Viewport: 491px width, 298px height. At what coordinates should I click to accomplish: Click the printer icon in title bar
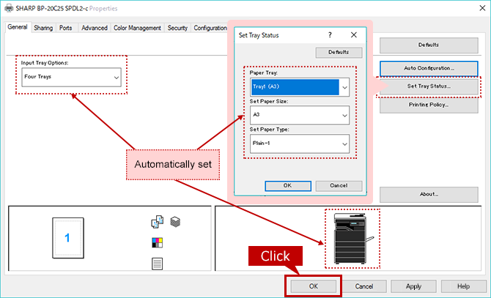(x=9, y=8)
